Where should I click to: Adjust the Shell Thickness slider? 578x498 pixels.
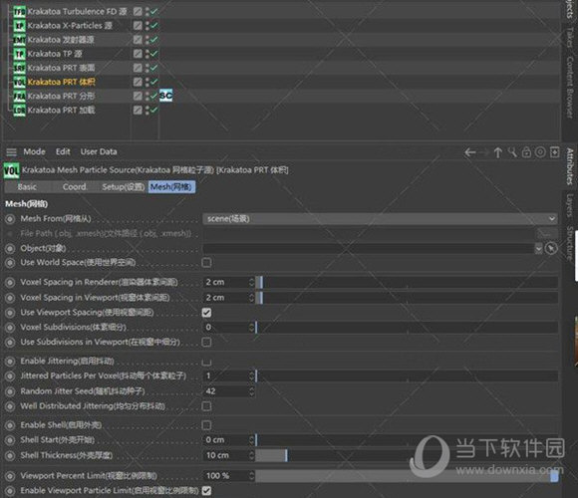[x=407, y=455]
